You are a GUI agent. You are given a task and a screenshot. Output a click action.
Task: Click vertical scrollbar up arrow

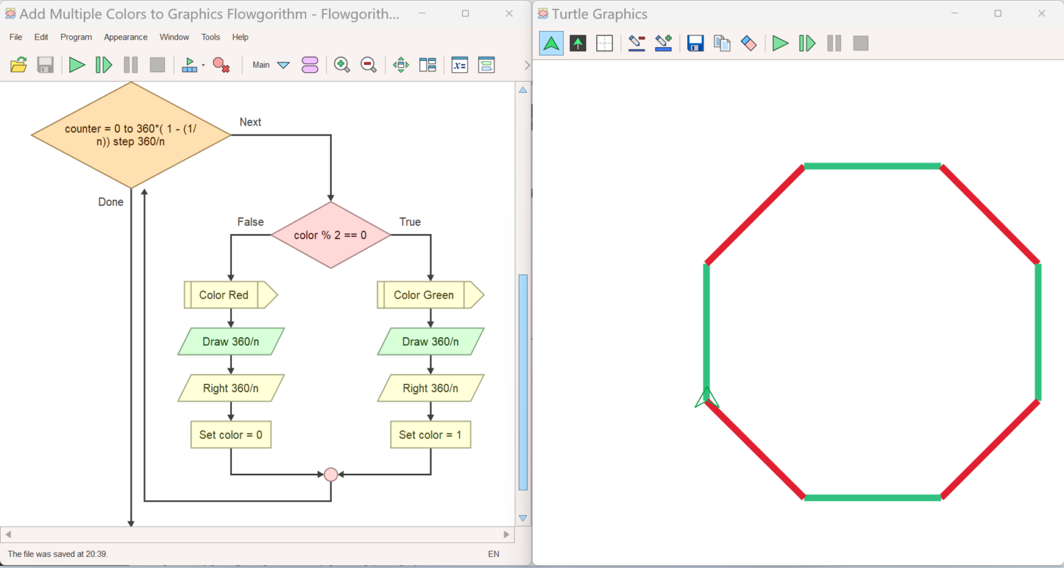pyautogui.click(x=523, y=90)
